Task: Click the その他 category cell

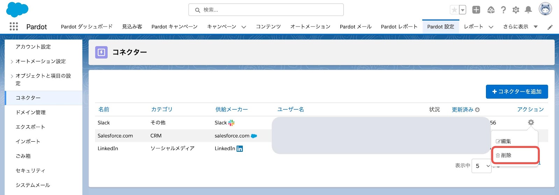Action: [158, 123]
